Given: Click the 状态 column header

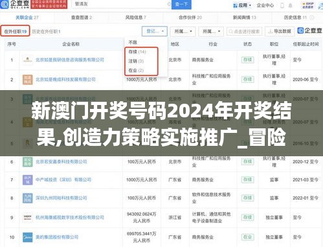Looking at the screenshot, I should tap(247, 44).
